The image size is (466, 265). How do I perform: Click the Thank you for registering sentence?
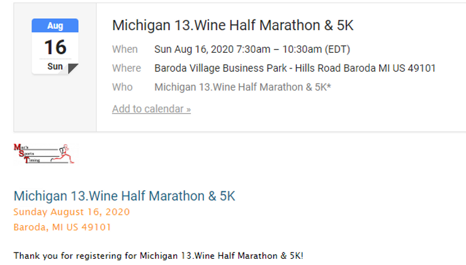tap(159, 256)
